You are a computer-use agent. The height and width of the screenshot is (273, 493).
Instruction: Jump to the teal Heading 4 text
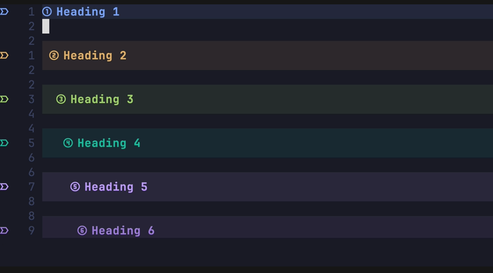(109, 143)
